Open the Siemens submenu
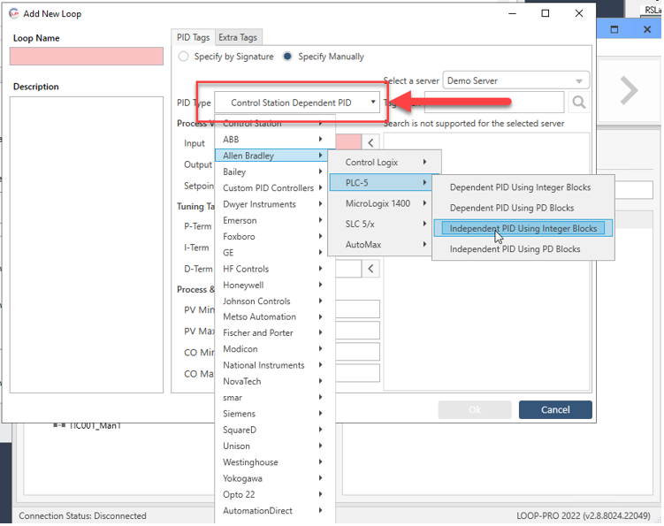The width and height of the screenshot is (664, 526). [x=273, y=414]
